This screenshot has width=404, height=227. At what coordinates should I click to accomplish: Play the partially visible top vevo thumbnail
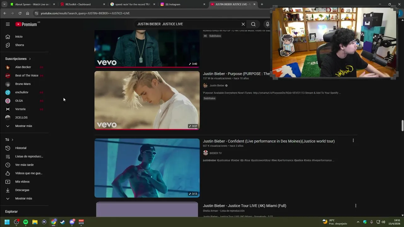coord(147,49)
